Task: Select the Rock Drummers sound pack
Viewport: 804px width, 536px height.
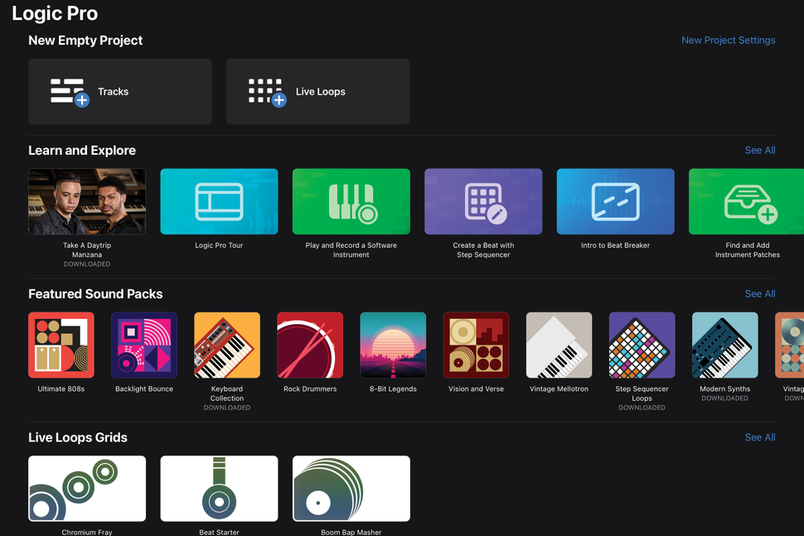Action: (309, 344)
